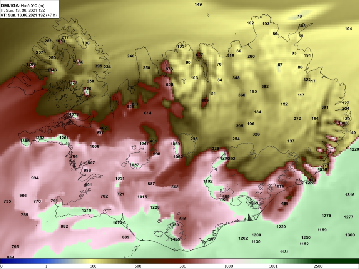Click the map value '795'
359x269 pixels.
pos(15,247)
